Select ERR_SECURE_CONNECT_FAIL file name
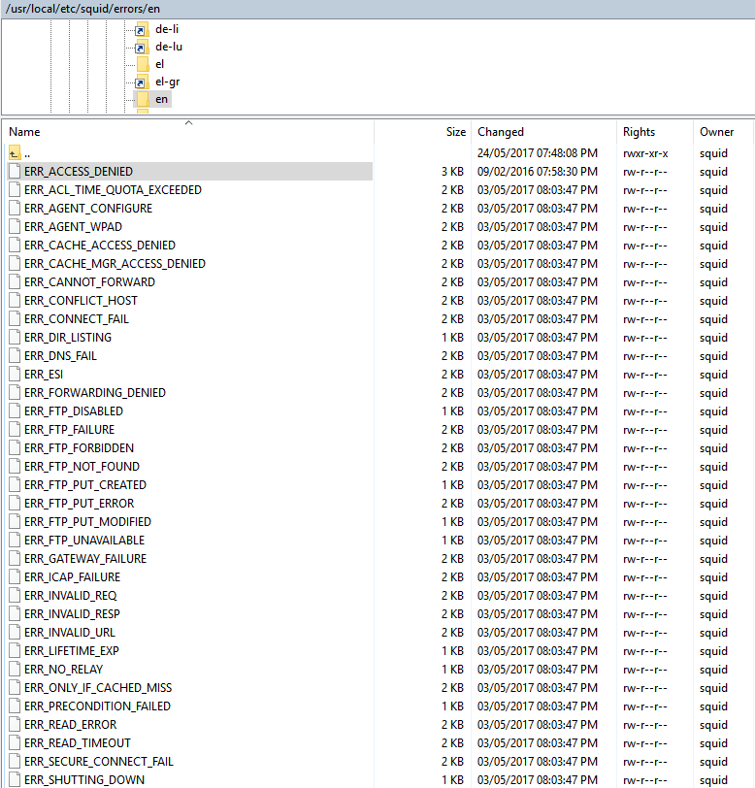This screenshot has height=788, width=755. pyautogui.click(x=99, y=762)
